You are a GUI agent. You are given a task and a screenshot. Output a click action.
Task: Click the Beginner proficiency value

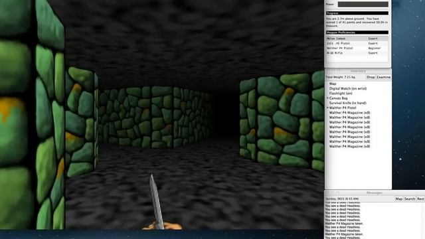pos(375,48)
